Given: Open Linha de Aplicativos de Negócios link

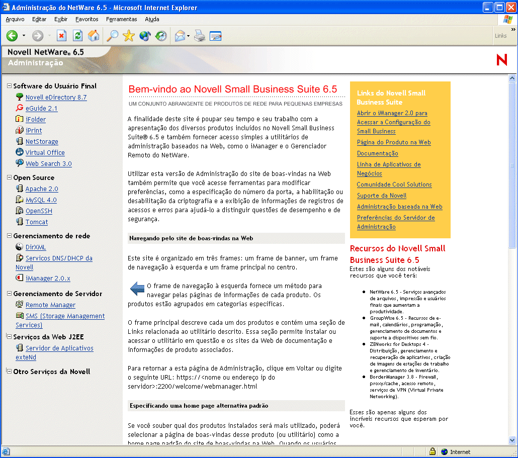Looking at the screenshot, I should click(x=389, y=169).
